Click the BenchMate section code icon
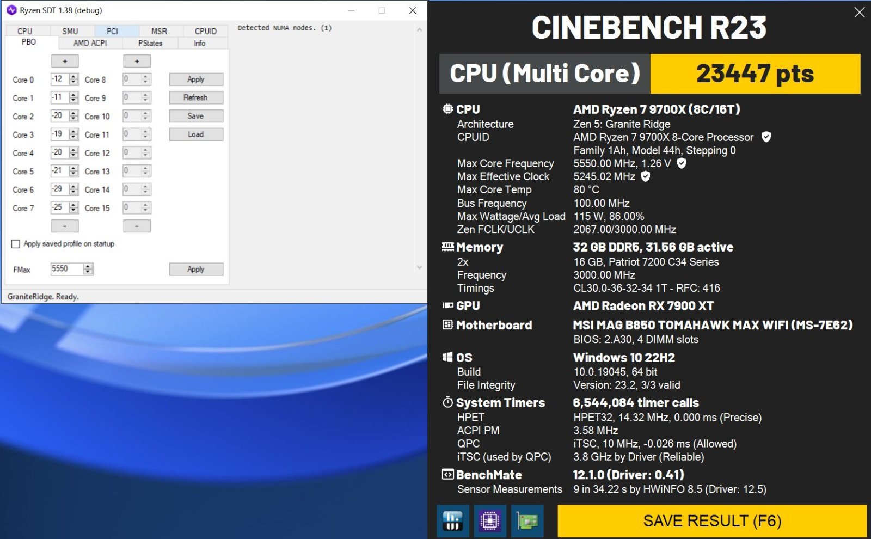 click(x=447, y=475)
